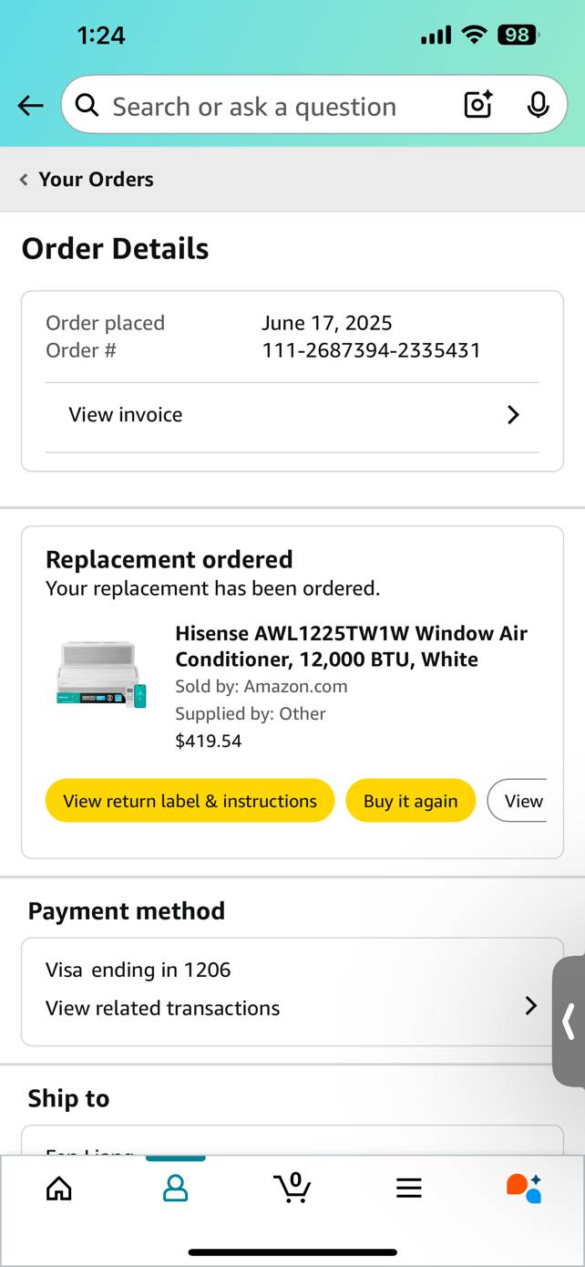Open the Rufus AI assistant icon
The image size is (585, 1267).
[x=524, y=1188]
